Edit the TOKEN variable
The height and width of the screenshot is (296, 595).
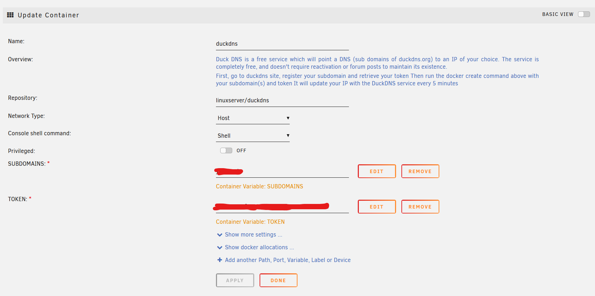click(x=377, y=207)
